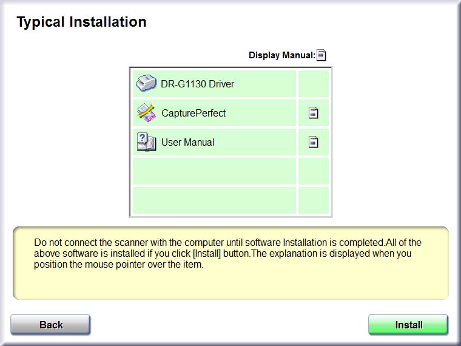Click the instruction text about connecting the scanner
This screenshot has width=461, height=346.
pyautogui.click(x=227, y=253)
